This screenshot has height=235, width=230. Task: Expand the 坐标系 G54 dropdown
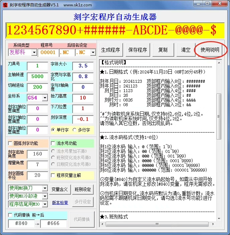coord(45,98)
